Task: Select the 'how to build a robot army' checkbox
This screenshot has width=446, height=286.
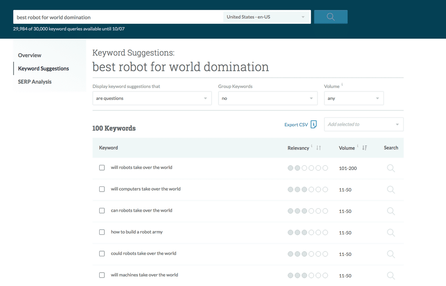Action: pyautogui.click(x=102, y=232)
